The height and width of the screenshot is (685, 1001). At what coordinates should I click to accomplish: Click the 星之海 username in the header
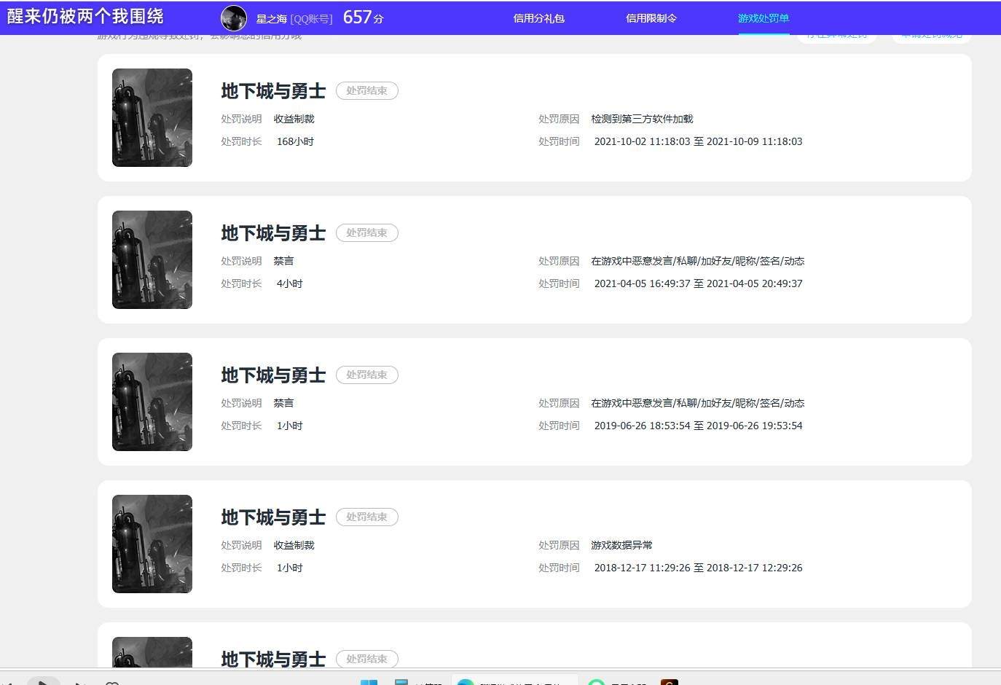272,19
